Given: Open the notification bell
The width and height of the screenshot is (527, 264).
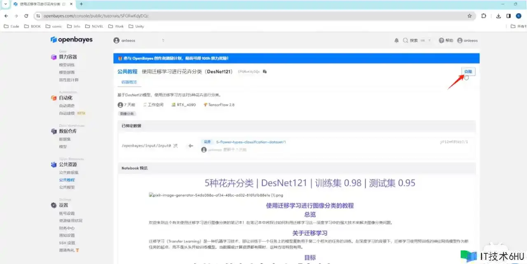Looking at the screenshot, I should pos(396,40).
